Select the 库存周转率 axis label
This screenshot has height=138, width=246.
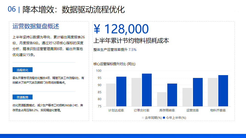pyautogui.click(x=167, y=110)
